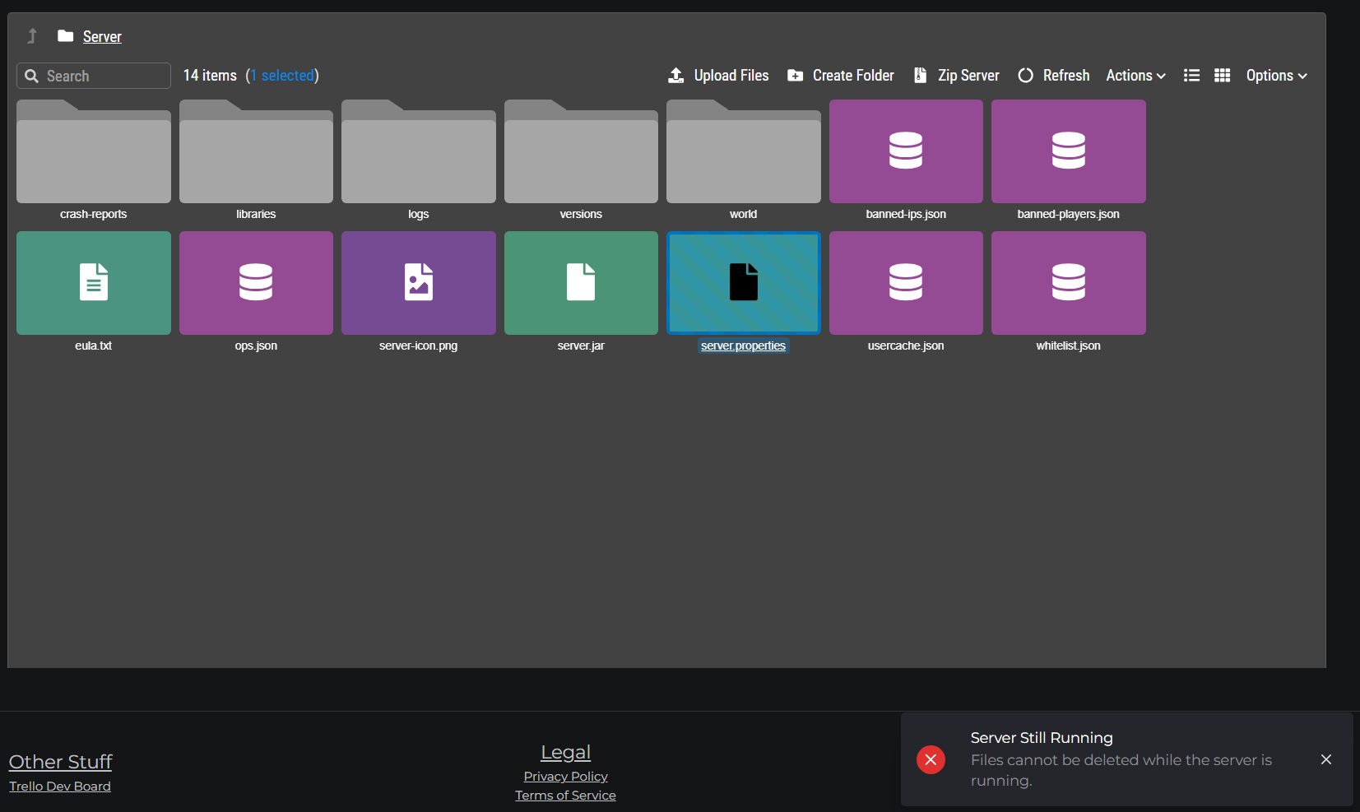Click the Other Stuff footer heading
The height and width of the screenshot is (812, 1360).
coord(61,762)
